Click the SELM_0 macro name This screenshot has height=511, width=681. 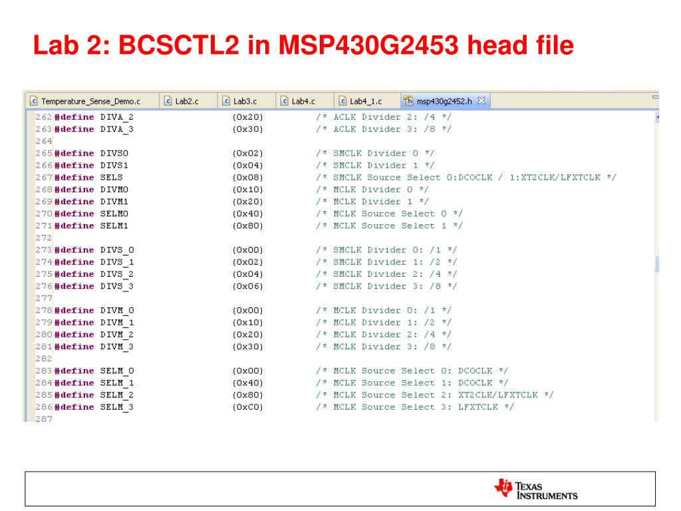click(117, 371)
